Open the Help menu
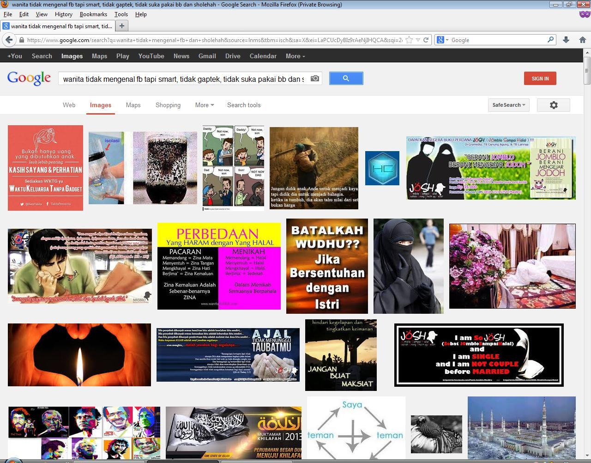Screen dimensions: 591x463 [141, 14]
